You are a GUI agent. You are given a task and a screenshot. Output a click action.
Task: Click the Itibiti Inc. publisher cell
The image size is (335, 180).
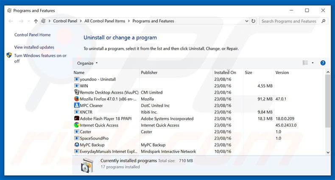coord(149,112)
